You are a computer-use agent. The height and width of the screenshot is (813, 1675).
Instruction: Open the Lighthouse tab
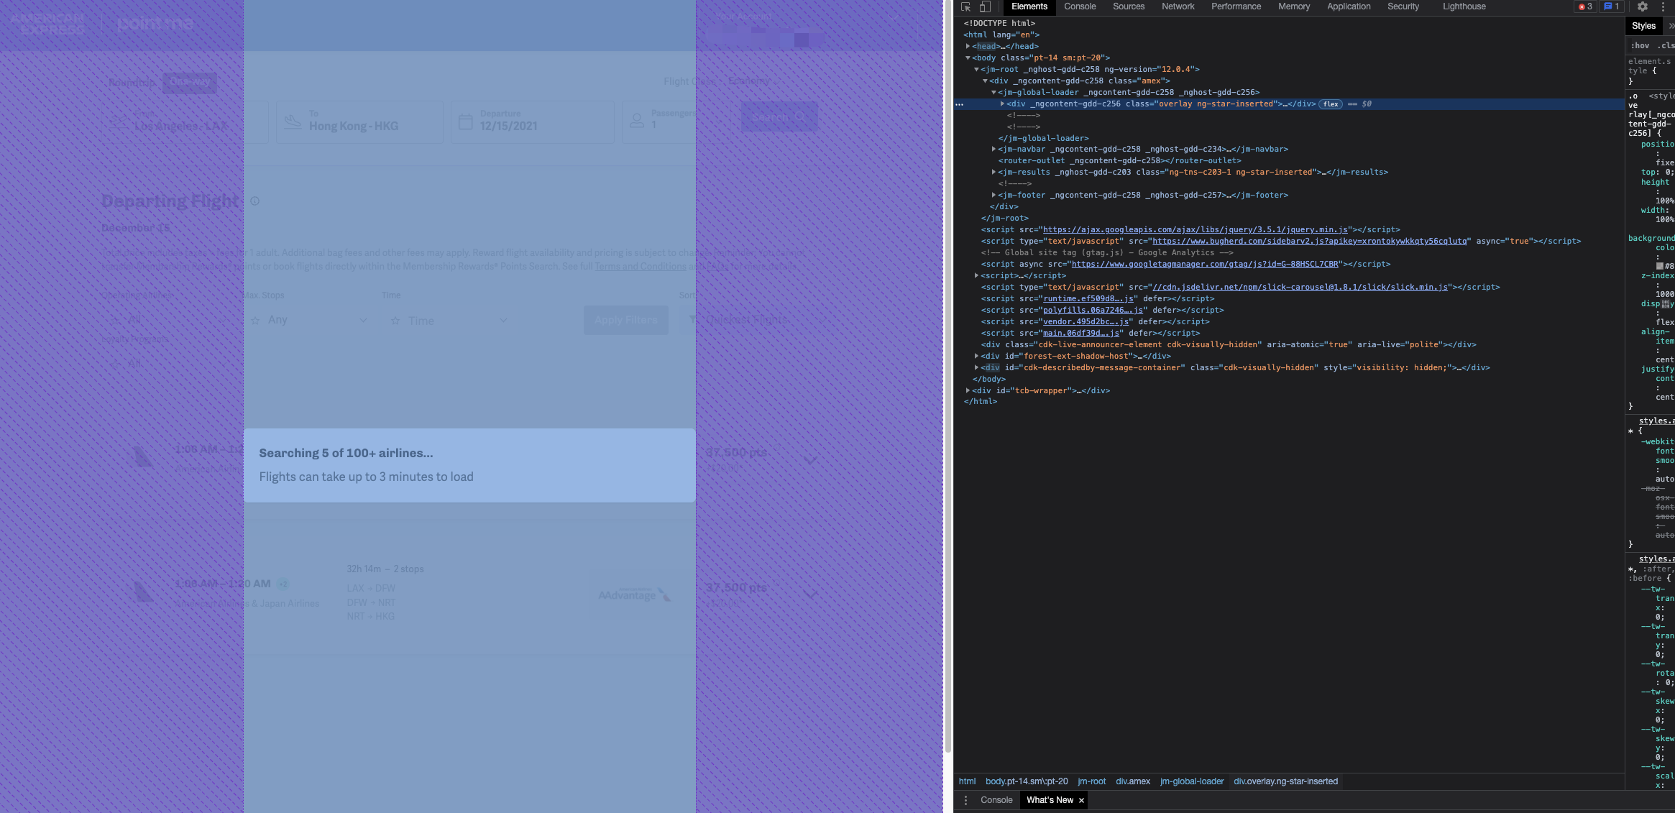coord(1464,6)
